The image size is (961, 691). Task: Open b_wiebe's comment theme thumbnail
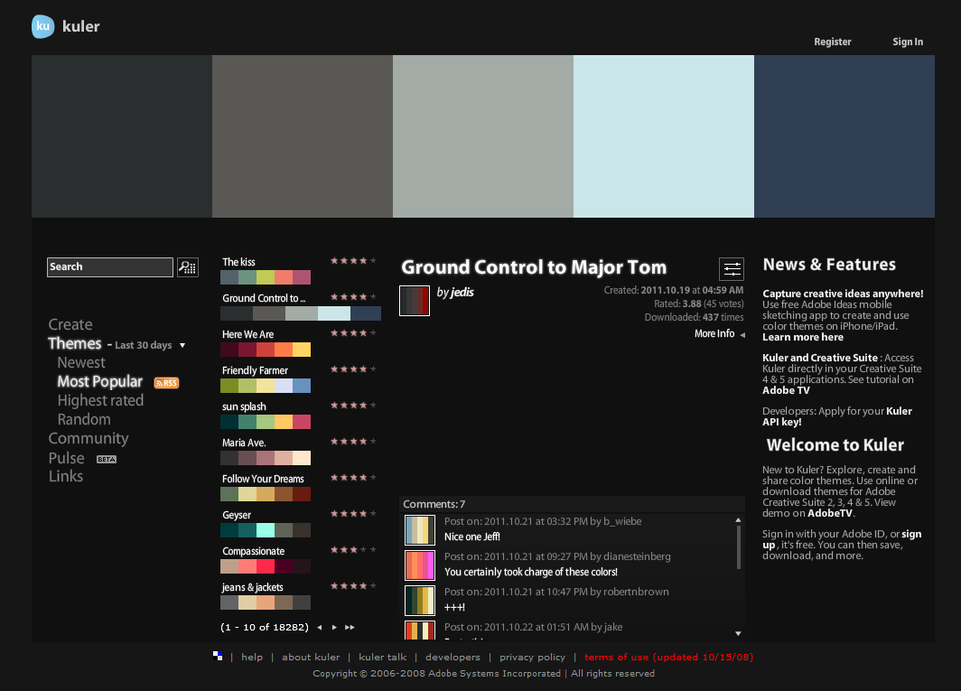click(x=420, y=530)
